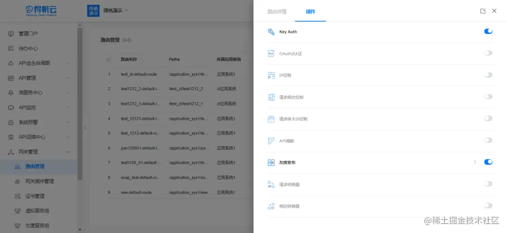
Task: Click the 网关管理 sidebar icon
Action: pos(11,152)
